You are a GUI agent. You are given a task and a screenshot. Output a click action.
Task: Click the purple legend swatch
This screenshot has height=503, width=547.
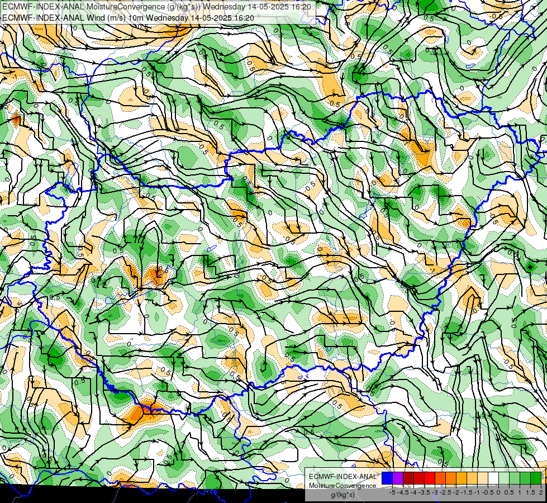pyautogui.click(x=398, y=478)
